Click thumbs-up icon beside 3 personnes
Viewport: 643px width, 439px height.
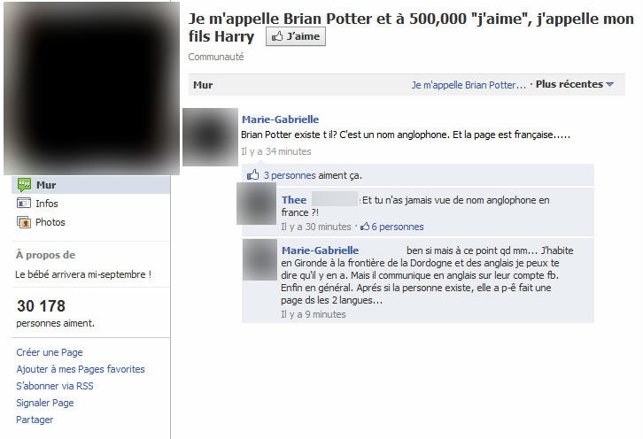point(252,175)
